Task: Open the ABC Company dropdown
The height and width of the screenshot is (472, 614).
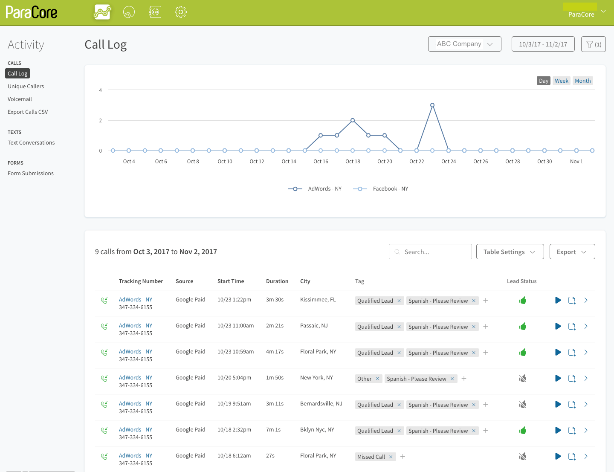Action: tap(465, 44)
